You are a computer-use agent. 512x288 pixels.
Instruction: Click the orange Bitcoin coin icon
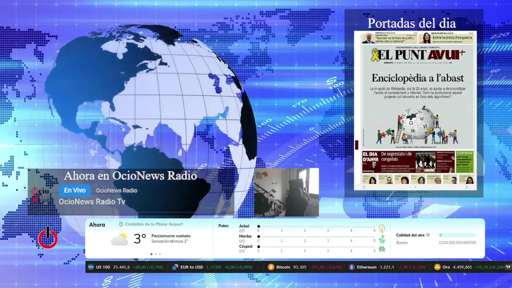(271, 267)
